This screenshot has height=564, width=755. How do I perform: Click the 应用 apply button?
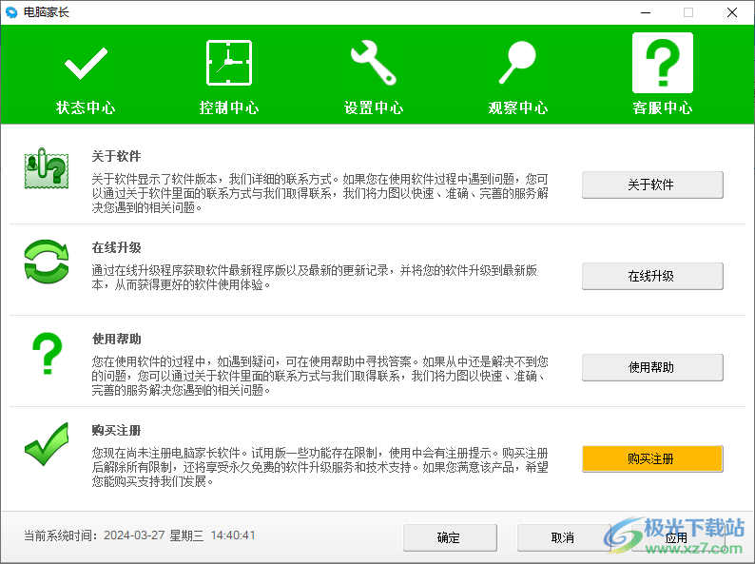click(676, 537)
